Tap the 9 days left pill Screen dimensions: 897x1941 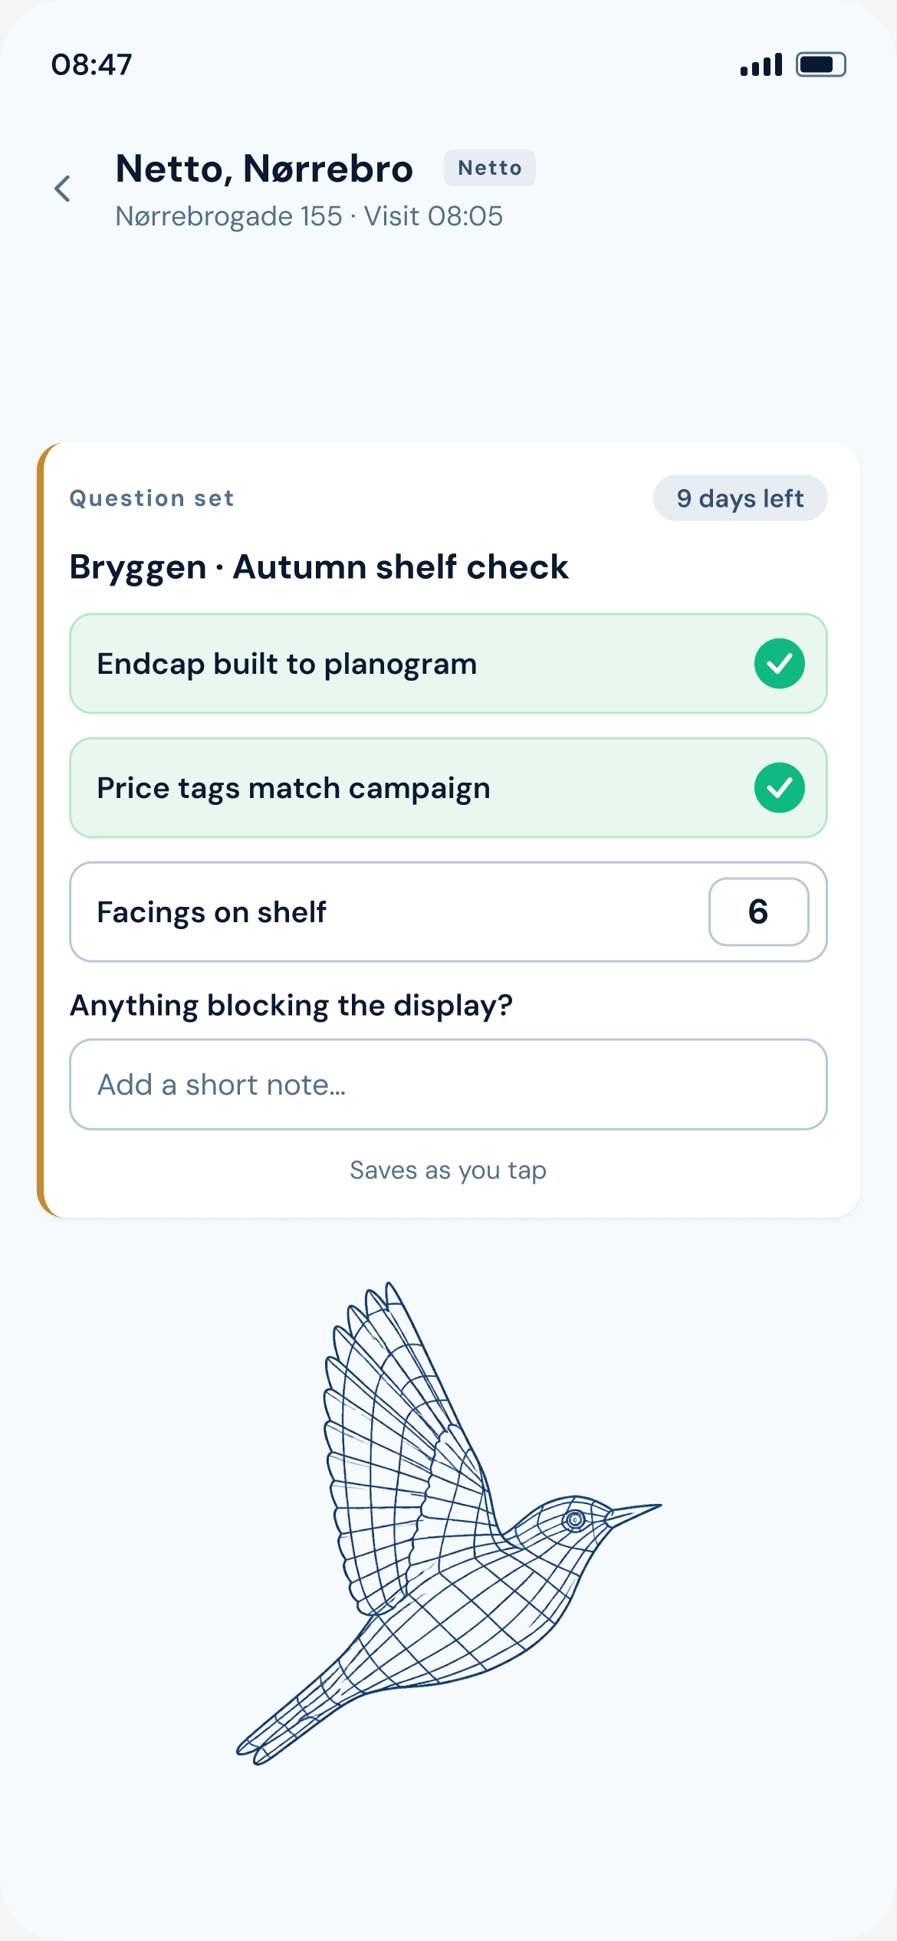740,498
